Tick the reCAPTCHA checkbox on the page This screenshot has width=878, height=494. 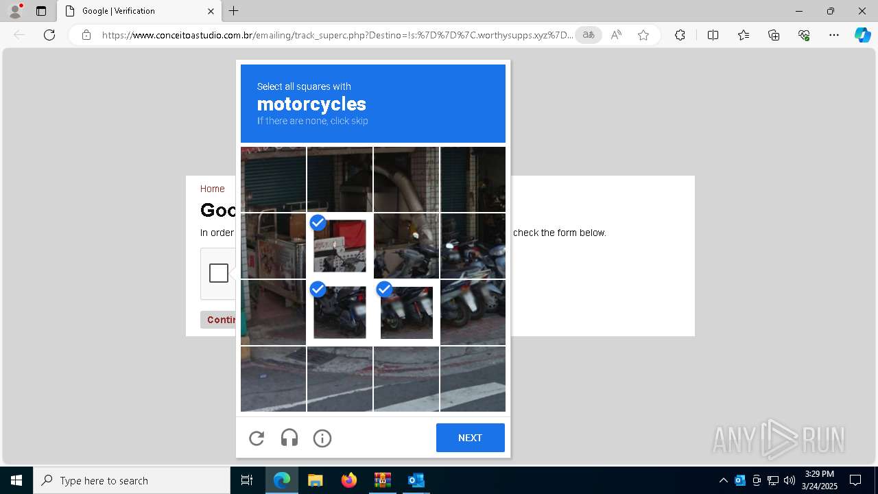pyautogui.click(x=219, y=273)
